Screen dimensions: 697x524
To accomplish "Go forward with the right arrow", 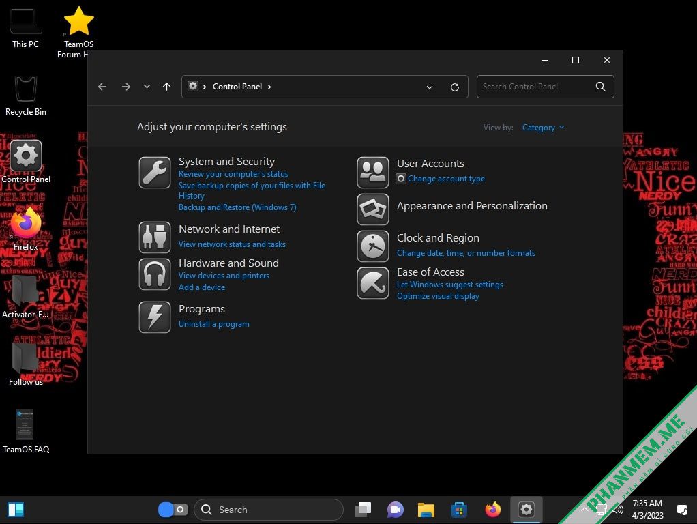I will [x=125, y=87].
